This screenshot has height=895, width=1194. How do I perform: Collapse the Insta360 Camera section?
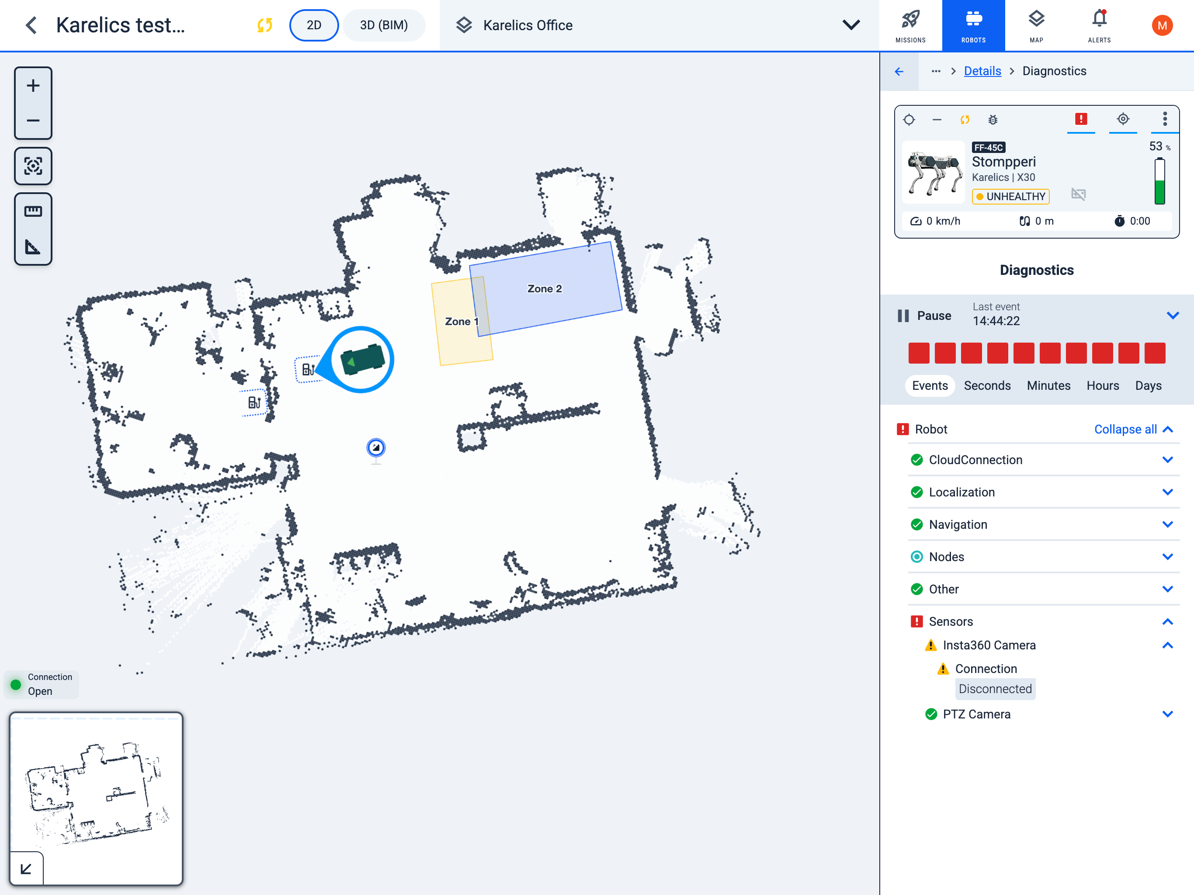[1167, 645]
